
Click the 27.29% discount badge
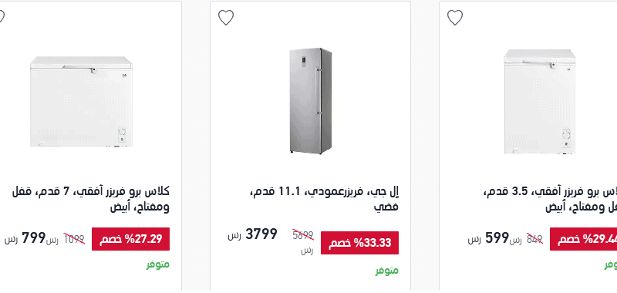click(x=130, y=239)
